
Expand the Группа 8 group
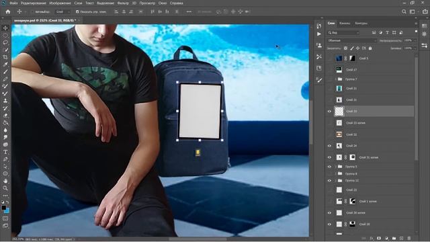coord(336,173)
